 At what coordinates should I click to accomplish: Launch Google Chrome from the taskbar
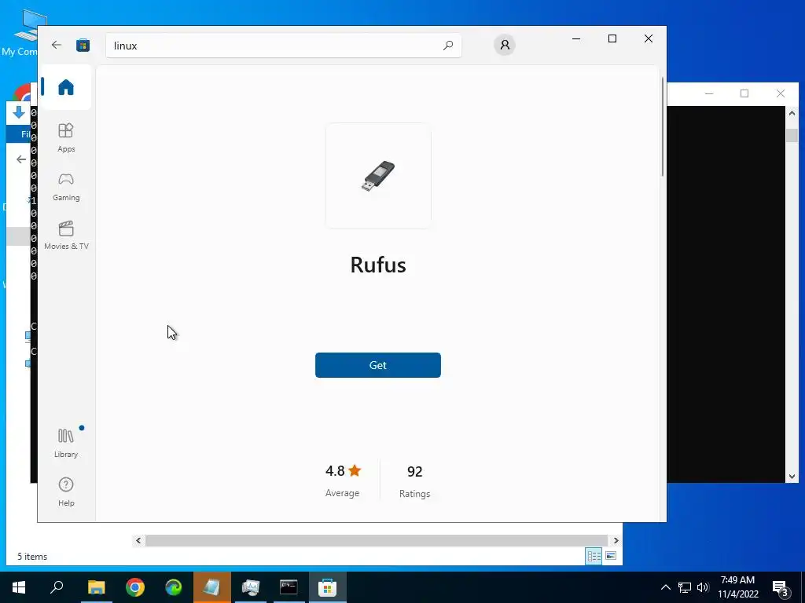[135, 587]
